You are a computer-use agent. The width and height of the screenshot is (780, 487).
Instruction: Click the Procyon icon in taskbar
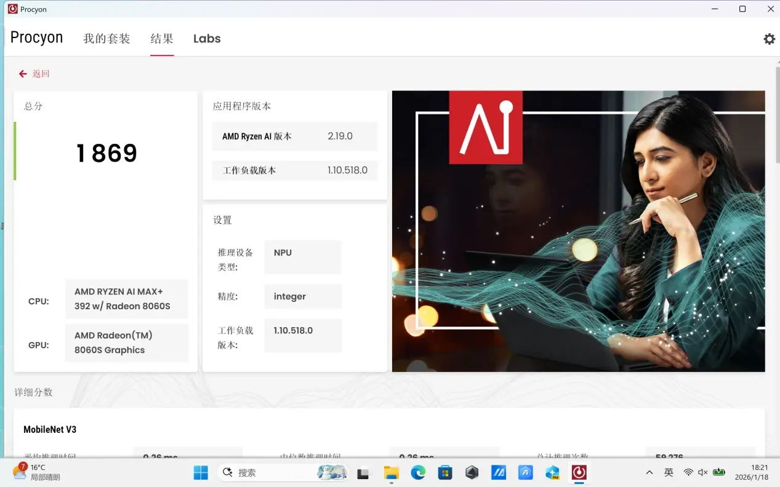click(x=579, y=472)
